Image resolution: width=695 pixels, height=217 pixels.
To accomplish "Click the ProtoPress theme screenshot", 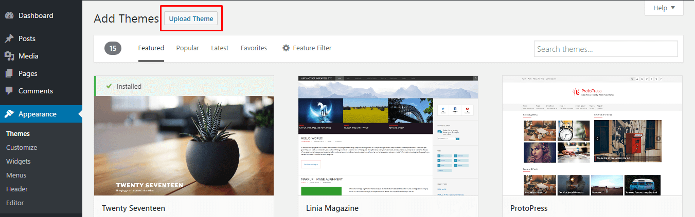I will [592, 135].
